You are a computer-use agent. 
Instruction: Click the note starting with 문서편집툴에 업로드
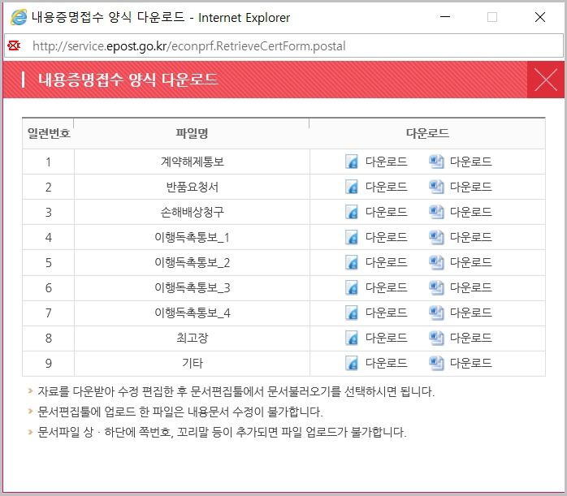click(180, 412)
